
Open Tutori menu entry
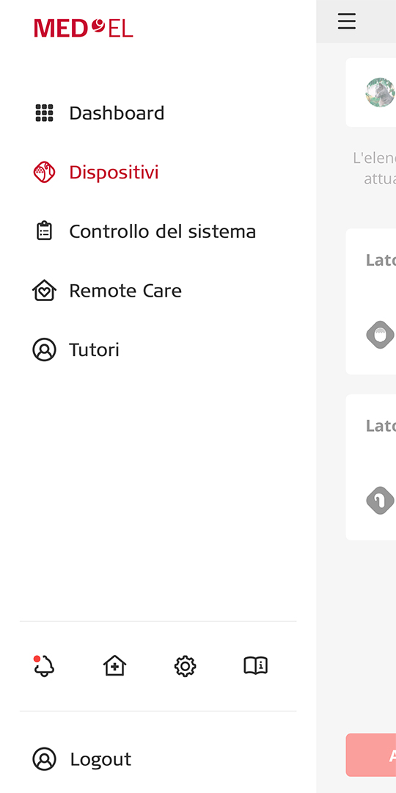[x=95, y=350]
